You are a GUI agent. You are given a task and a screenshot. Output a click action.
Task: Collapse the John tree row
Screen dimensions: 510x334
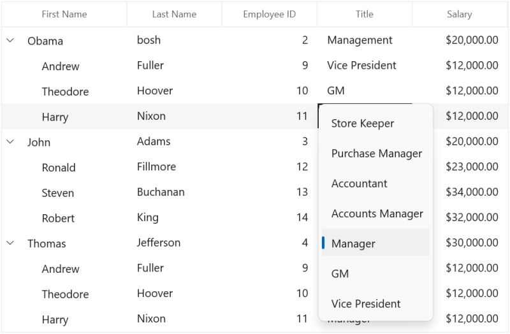[x=10, y=142]
